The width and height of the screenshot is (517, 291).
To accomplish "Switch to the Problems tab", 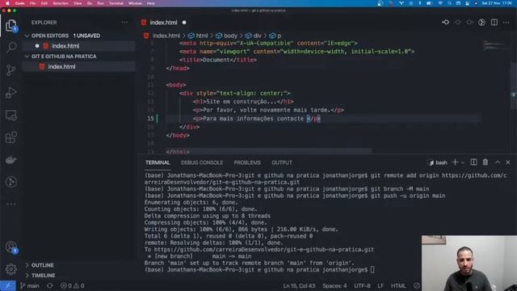I will (x=247, y=162).
